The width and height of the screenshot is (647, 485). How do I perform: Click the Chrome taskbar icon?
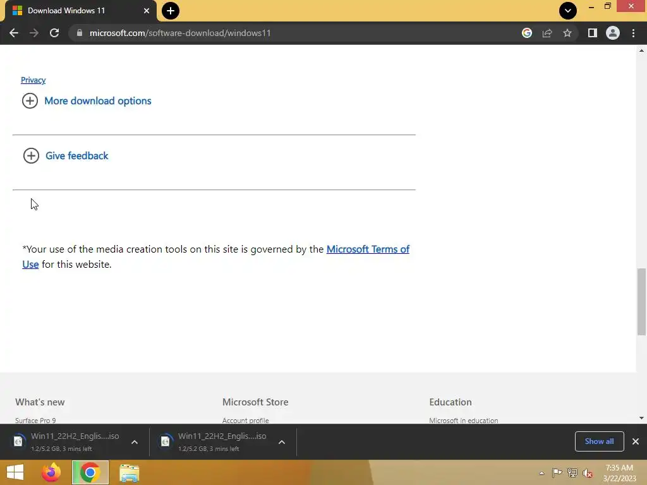coord(90,472)
